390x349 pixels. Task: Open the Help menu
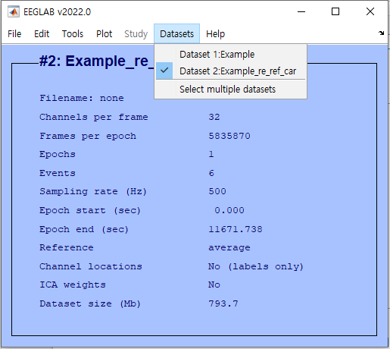pyautogui.click(x=215, y=34)
